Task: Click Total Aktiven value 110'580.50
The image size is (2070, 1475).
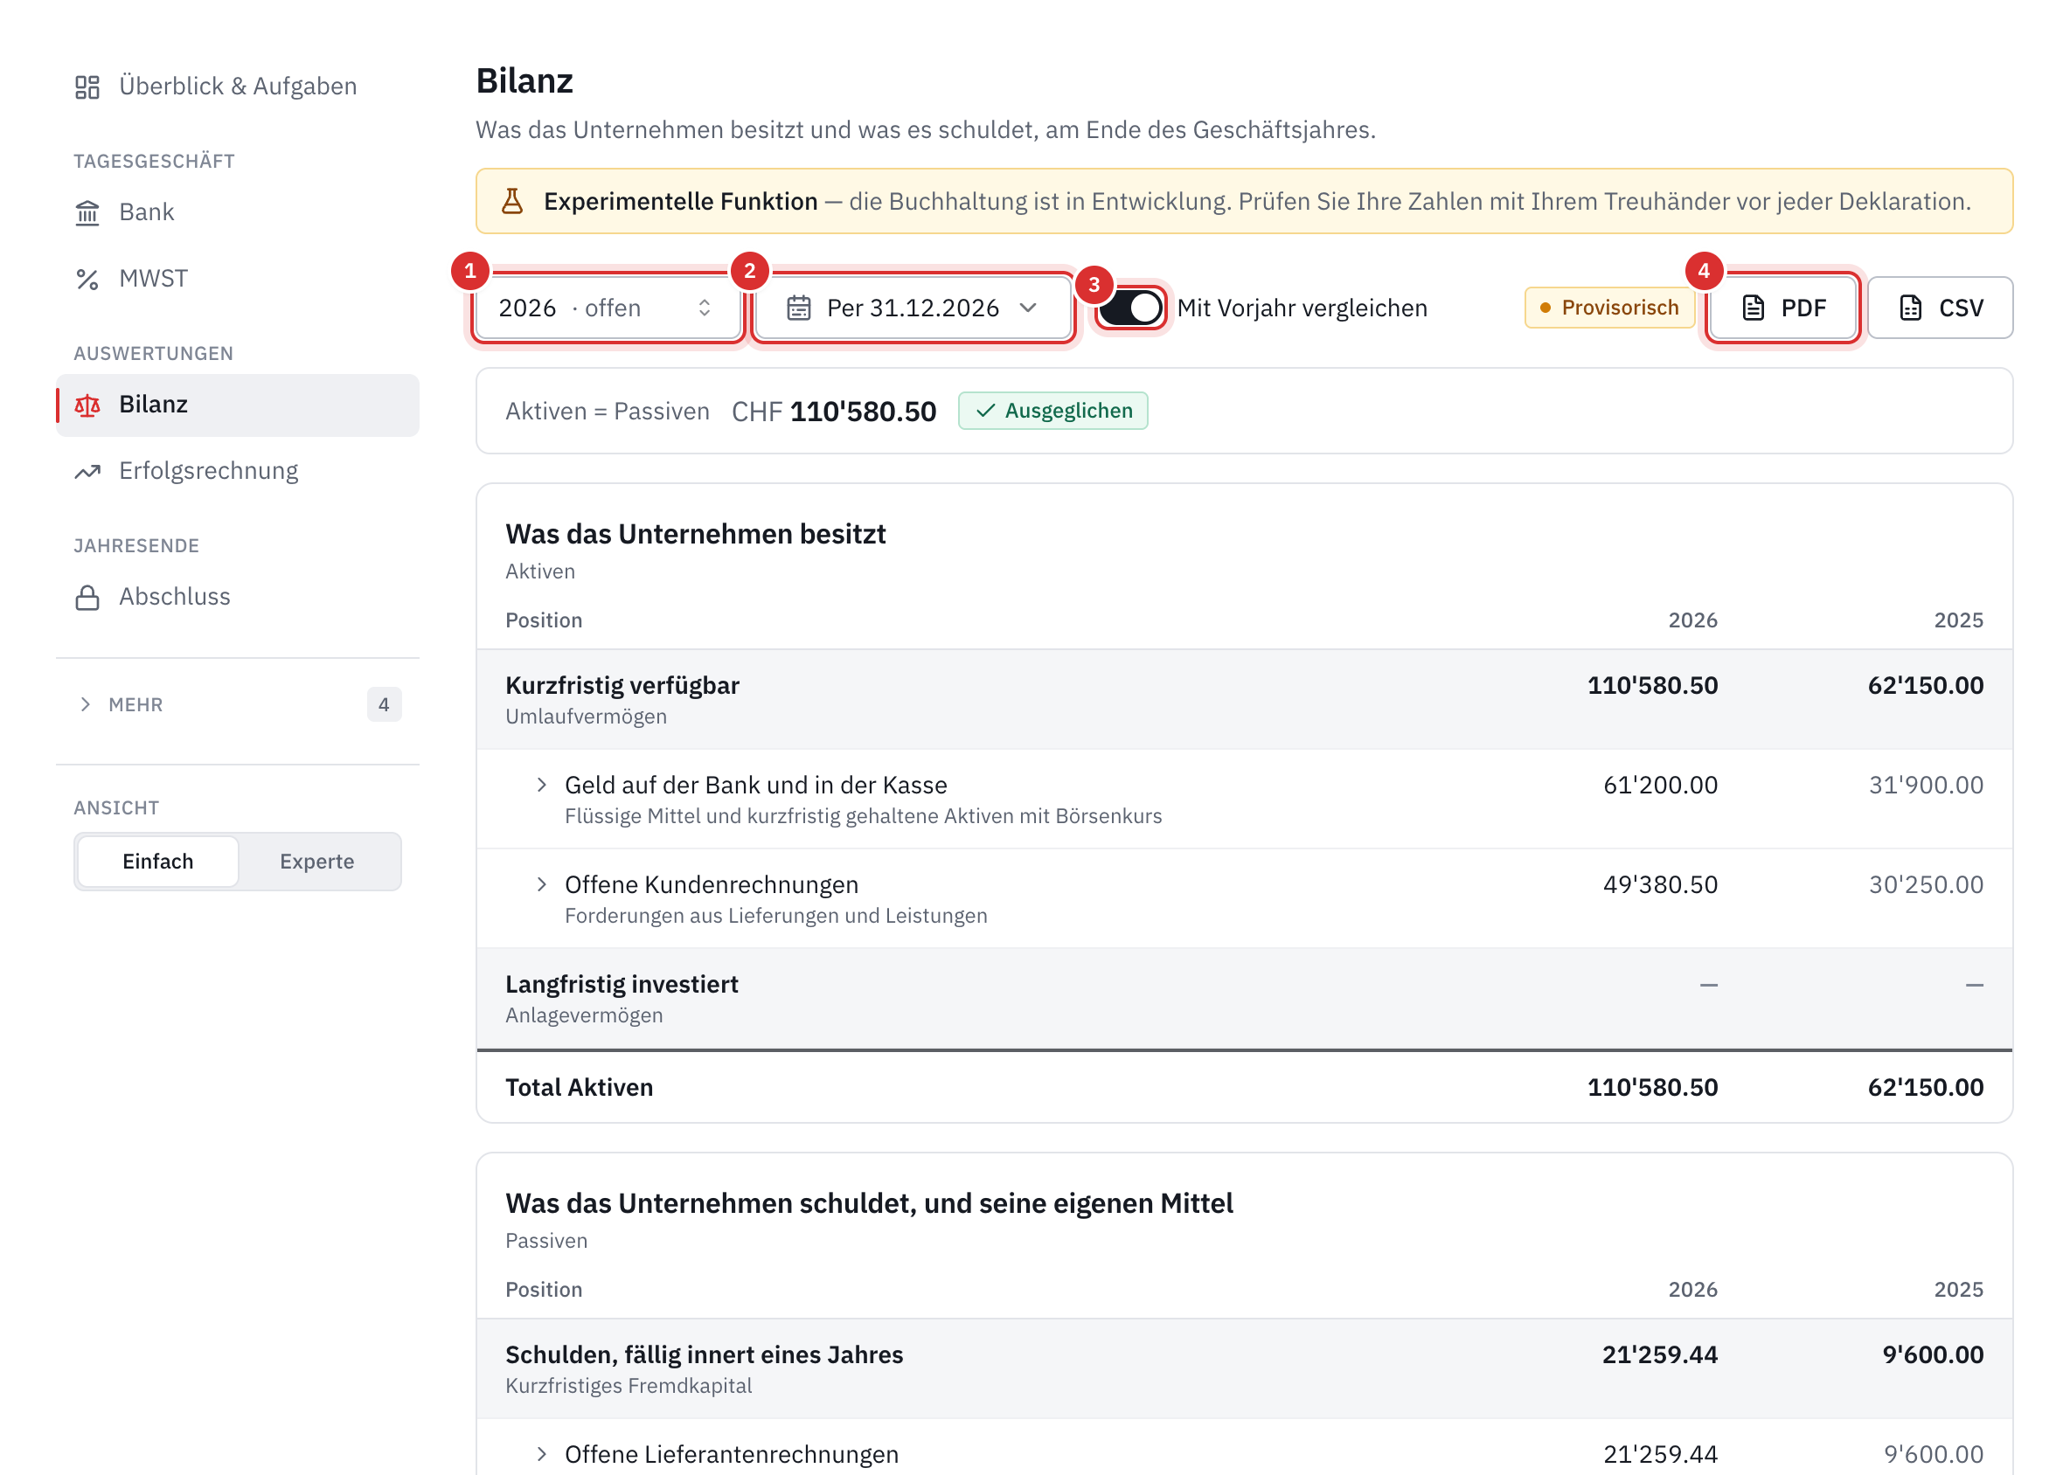Action: (x=1652, y=1087)
